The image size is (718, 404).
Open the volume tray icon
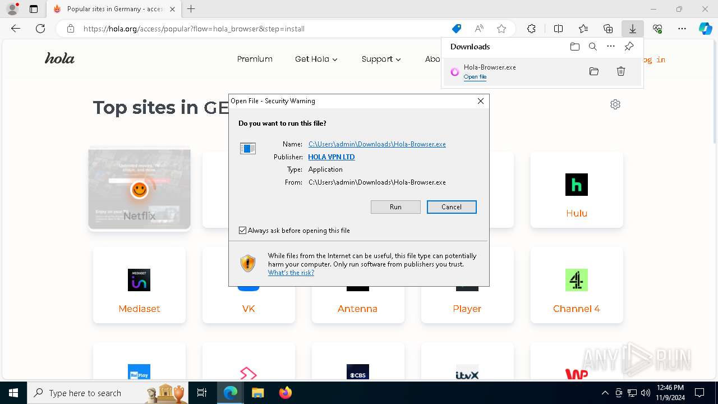[645, 393]
